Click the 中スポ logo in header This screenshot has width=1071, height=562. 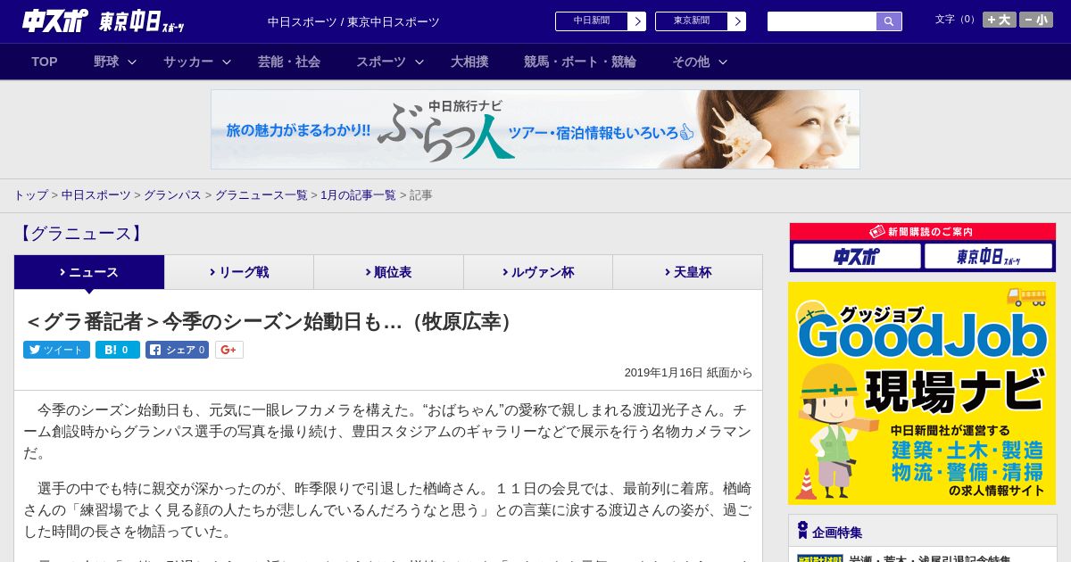coord(55,21)
